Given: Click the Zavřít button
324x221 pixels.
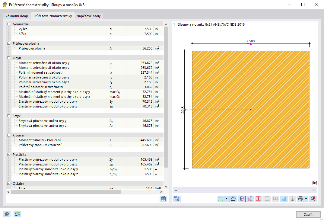Looking at the screenshot, I should click(x=308, y=215).
